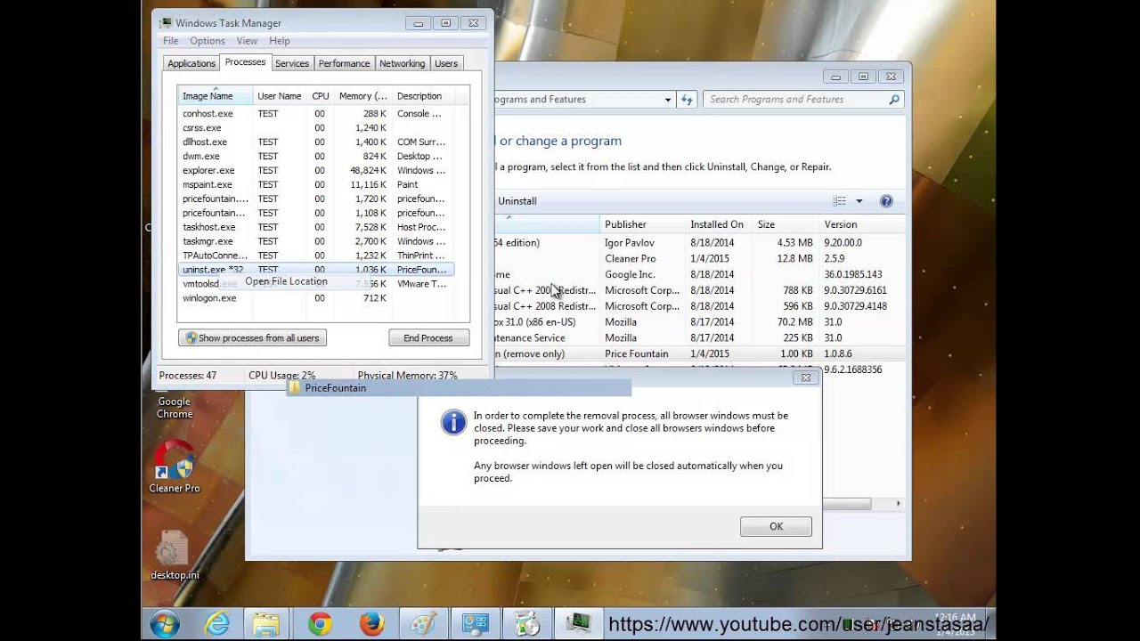
Task: Select the taskhost.exe process row
Action: 316,227
